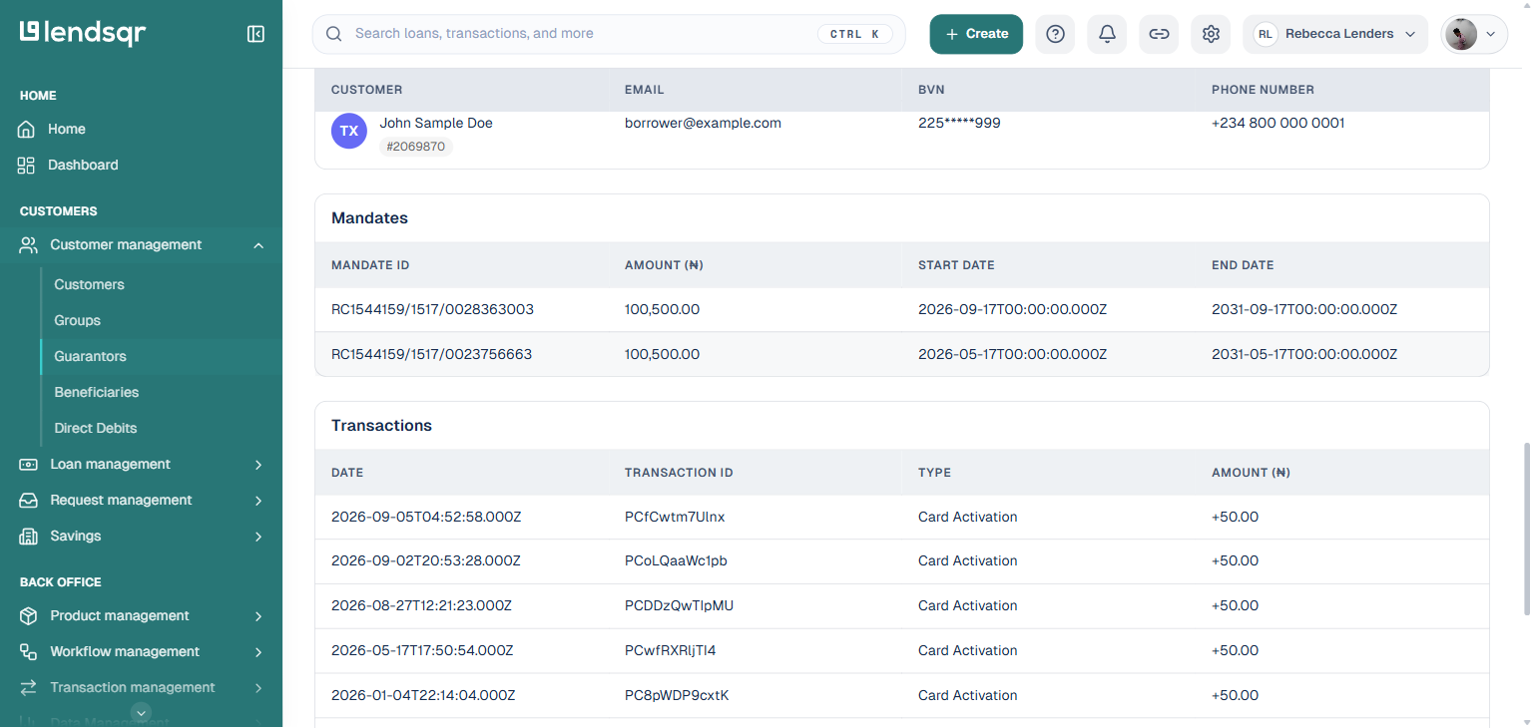Click the Request management inbox icon

(29, 501)
